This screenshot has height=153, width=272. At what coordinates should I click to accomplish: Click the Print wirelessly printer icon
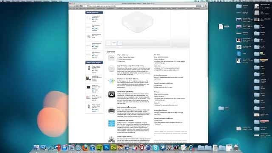[111, 110]
